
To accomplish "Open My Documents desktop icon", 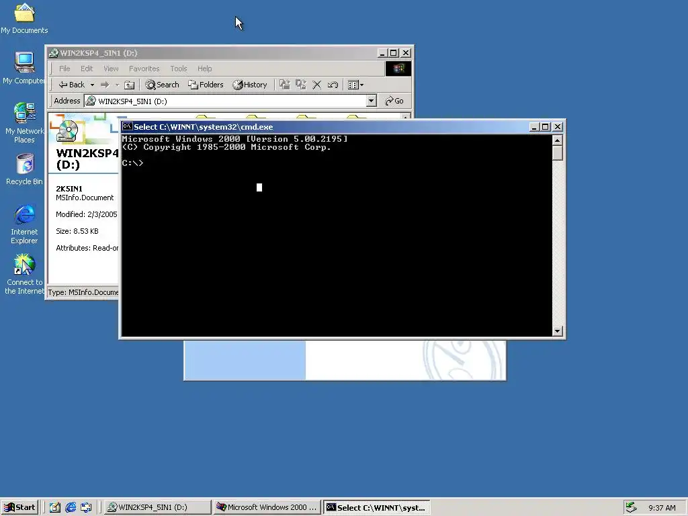I will point(24,18).
